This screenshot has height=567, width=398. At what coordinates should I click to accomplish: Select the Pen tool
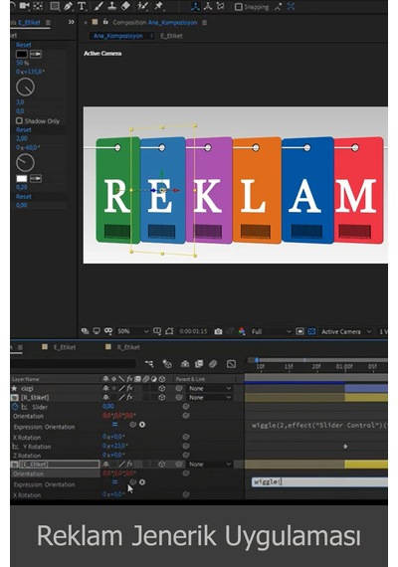click(x=68, y=6)
